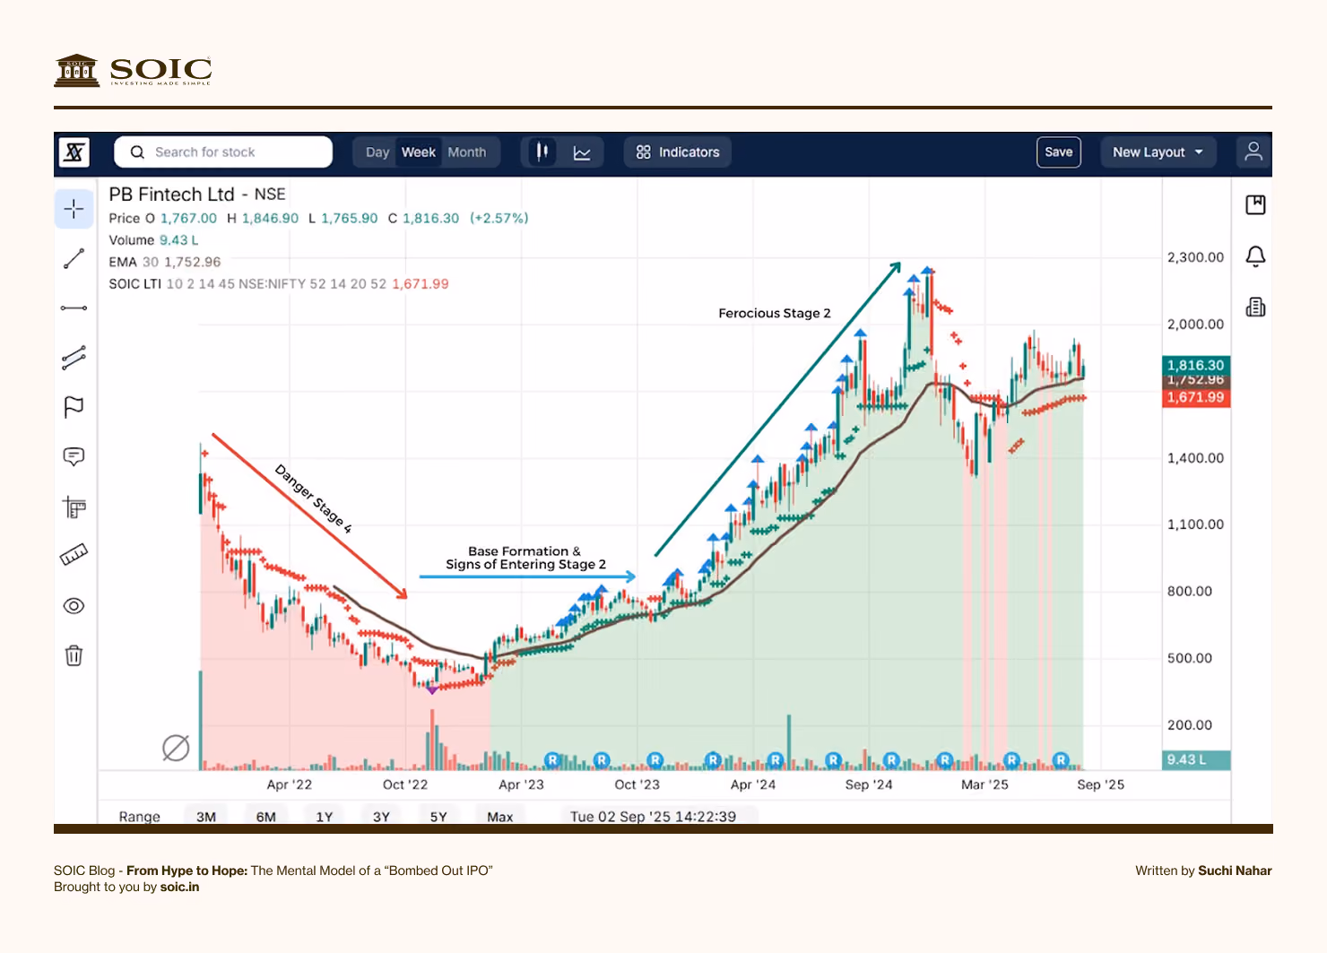Open the Indicators panel
This screenshot has height=953, width=1327.
(678, 152)
